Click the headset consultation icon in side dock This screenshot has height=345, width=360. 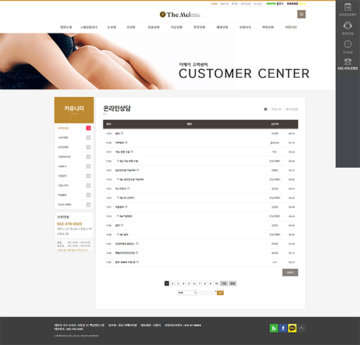pyautogui.click(x=348, y=25)
